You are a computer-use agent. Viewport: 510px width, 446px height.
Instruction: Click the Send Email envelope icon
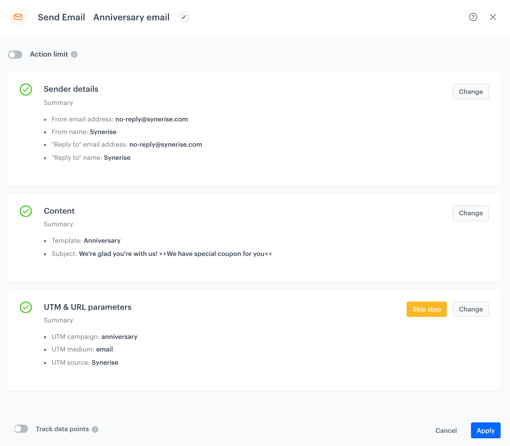(18, 17)
